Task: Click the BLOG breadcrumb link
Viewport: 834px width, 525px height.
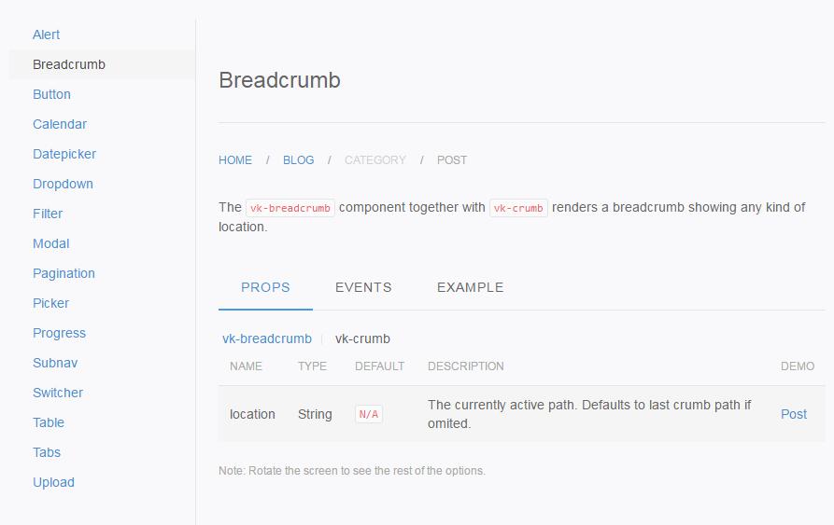Action: [299, 160]
